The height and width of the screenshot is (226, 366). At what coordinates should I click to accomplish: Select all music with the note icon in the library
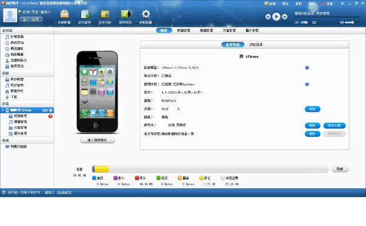[14, 37]
